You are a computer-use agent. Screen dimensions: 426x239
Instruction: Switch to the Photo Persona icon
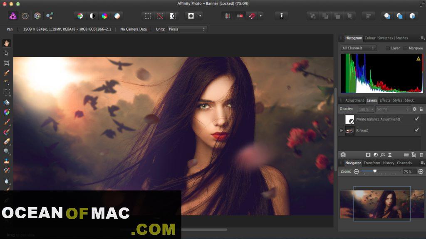pos(13,16)
